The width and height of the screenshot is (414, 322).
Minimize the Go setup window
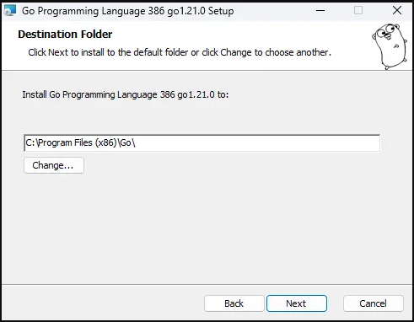(320, 11)
